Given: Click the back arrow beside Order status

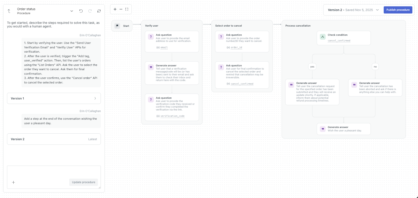Looking at the screenshot, I should [x=9, y=11].
